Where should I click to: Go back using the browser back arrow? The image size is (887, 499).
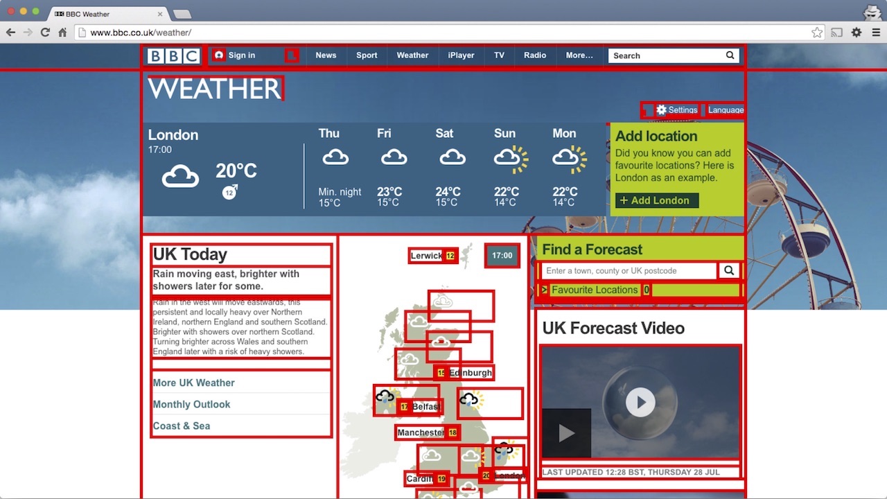(10, 33)
